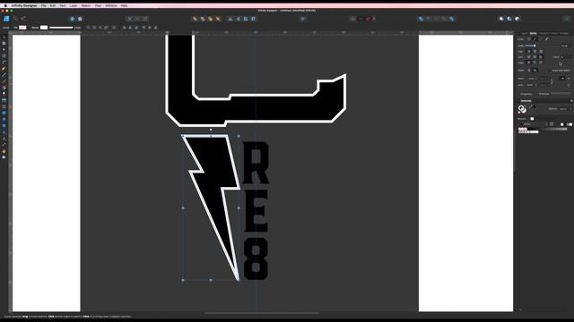Click Synchronize defaults toolbar icon
The width and height of the screenshot is (574, 322).
[x=72, y=19]
